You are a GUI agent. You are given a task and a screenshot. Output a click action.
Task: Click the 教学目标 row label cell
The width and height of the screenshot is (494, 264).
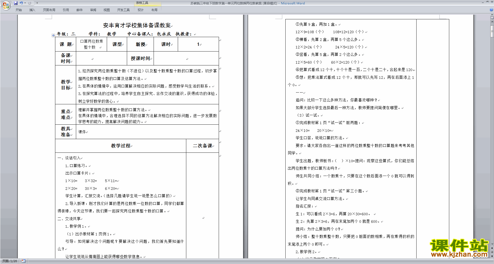(66, 85)
